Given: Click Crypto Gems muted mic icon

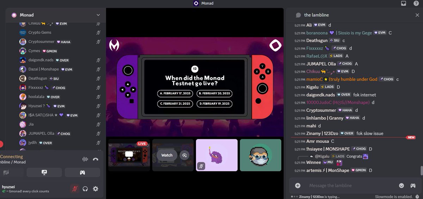Looking at the screenshot, I should (98, 32).
